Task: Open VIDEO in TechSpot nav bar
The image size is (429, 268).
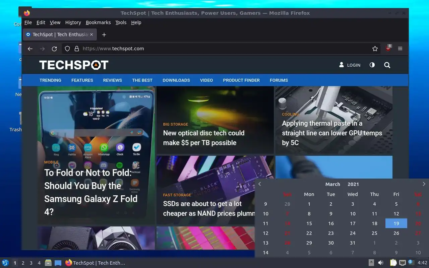Action: (x=206, y=80)
